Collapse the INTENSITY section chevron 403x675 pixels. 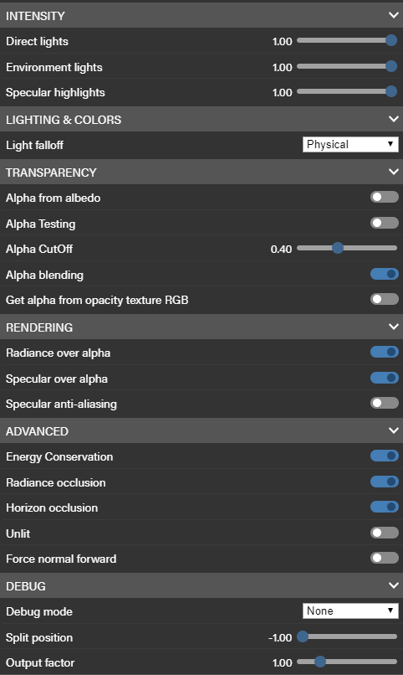[393, 16]
